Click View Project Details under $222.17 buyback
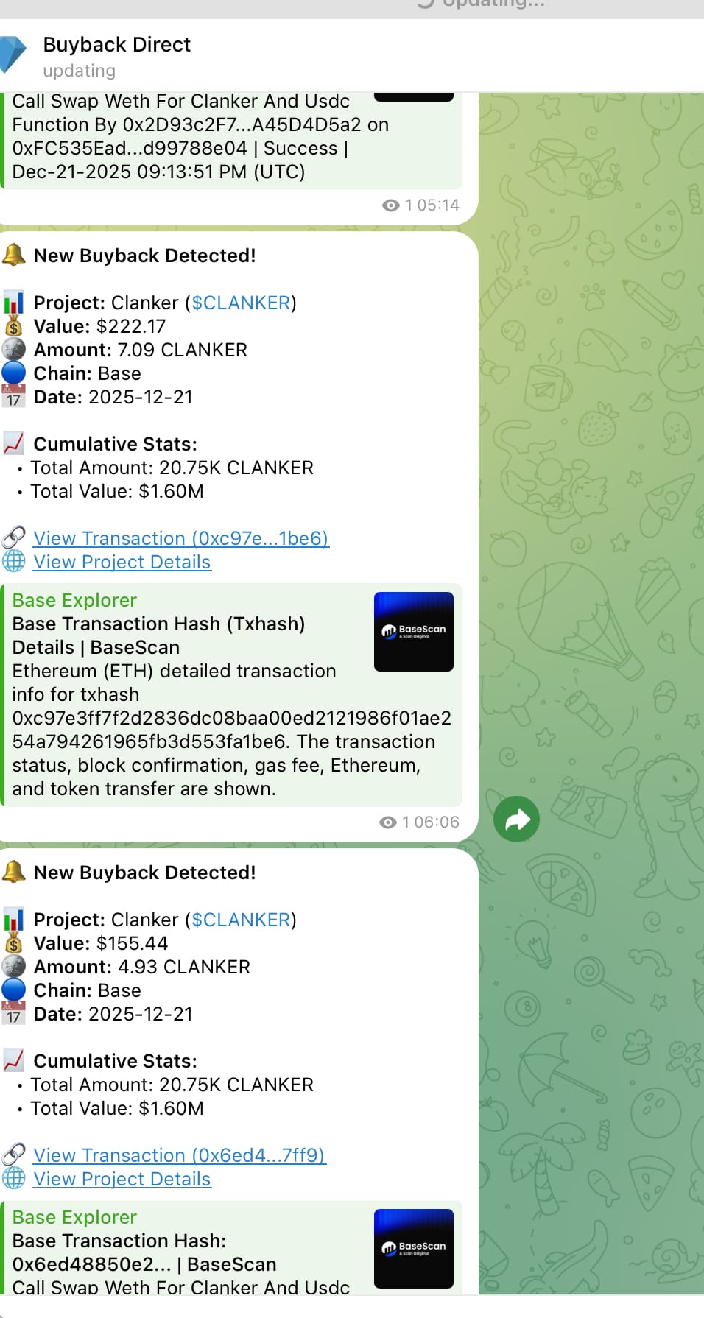The width and height of the screenshot is (704, 1318). 122,562
